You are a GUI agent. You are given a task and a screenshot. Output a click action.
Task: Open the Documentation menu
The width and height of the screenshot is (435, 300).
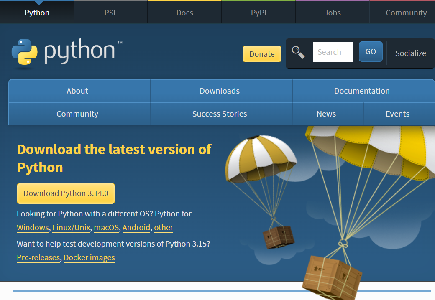coord(362,91)
